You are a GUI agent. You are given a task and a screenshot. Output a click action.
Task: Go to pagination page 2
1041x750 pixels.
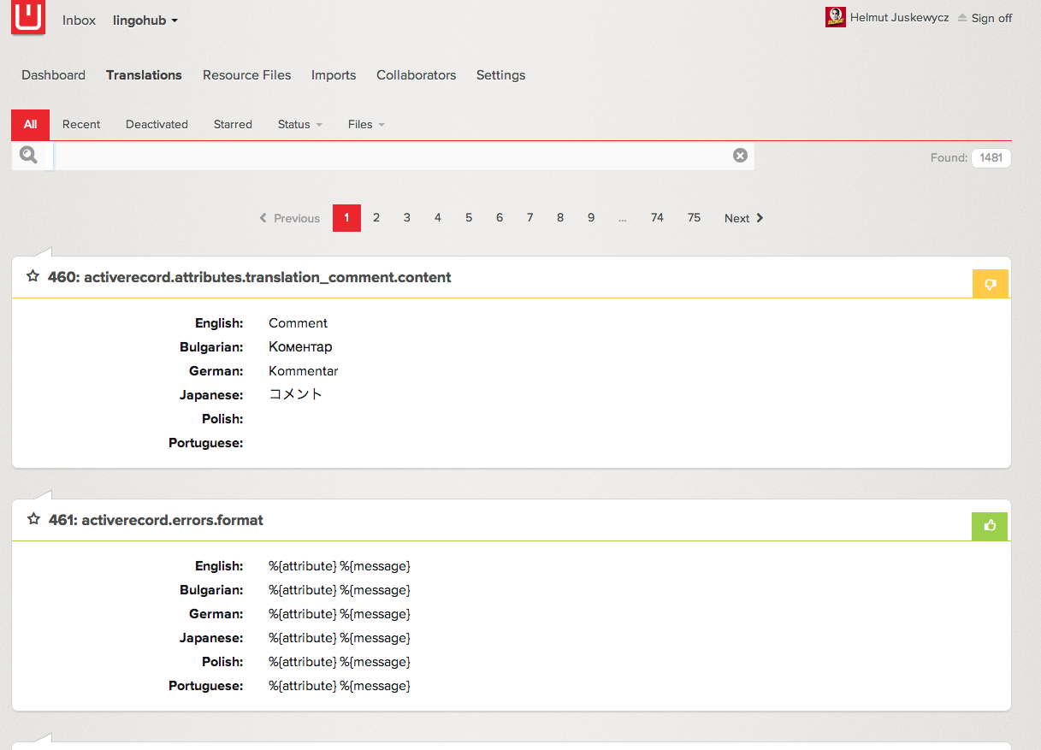pyautogui.click(x=376, y=218)
